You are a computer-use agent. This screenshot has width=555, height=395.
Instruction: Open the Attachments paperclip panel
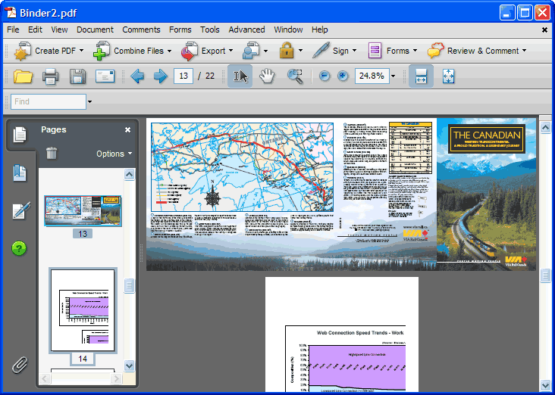(x=20, y=365)
